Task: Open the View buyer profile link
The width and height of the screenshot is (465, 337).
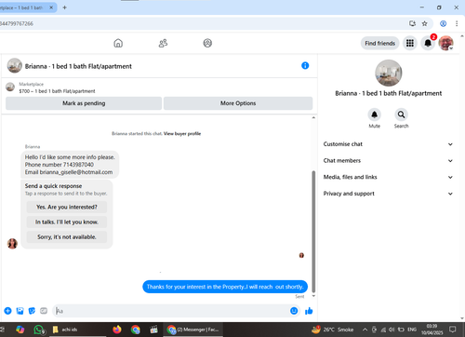Action: [182, 134]
